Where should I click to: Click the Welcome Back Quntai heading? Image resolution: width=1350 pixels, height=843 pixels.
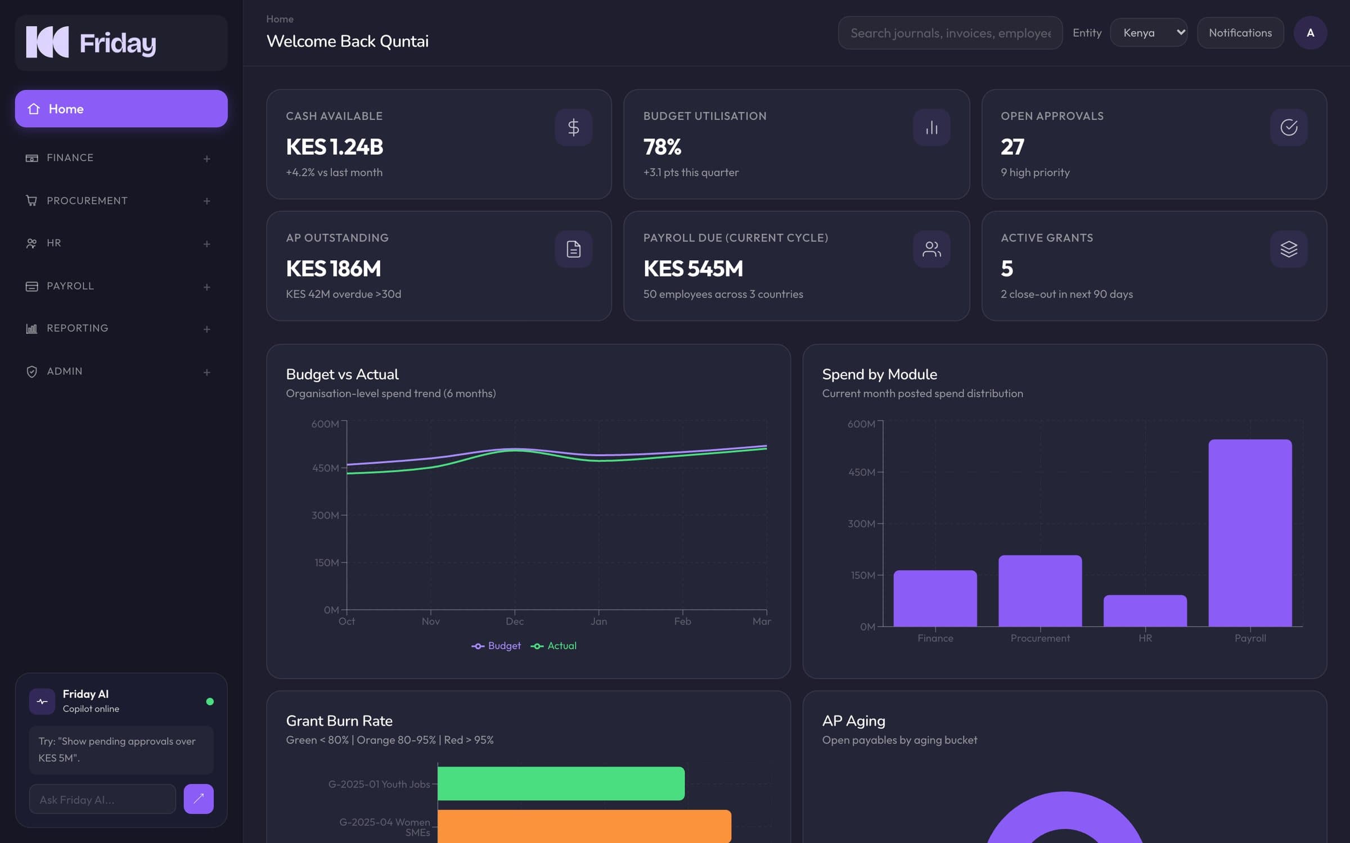(x=347, y=41)
